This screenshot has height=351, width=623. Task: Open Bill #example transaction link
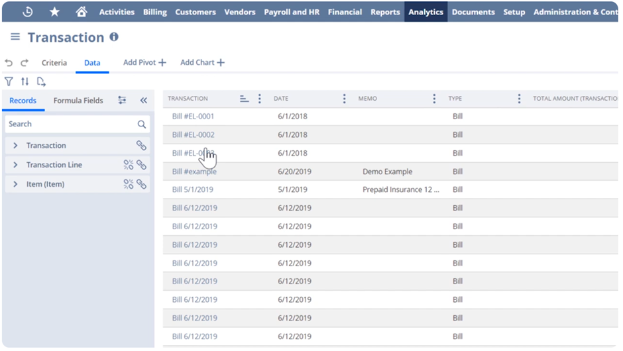point(194,172)
